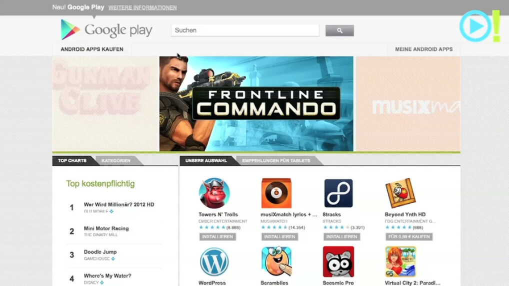
Task: Open the WordPress app icon
Action: (214, 262)
